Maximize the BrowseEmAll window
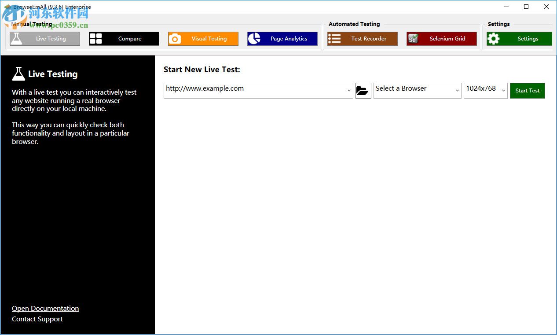The width and height of the screenshot is (557, 335). point(526,7)
